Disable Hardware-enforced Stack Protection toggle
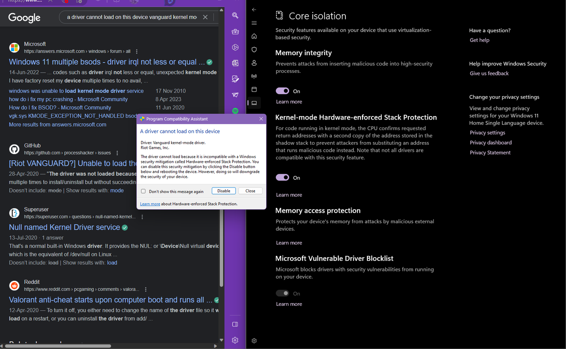Screen dimensions: 566x349 (282, 177)
